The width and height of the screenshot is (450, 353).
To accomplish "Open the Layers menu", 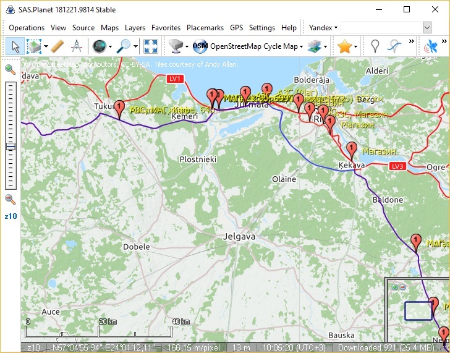I will (x=135, y=28).
